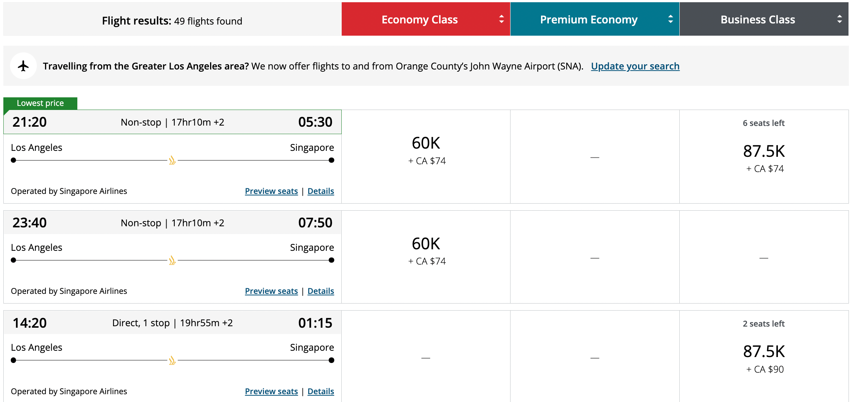
Task: Switch to the Premium Economy column header
Action: point(589,19)
